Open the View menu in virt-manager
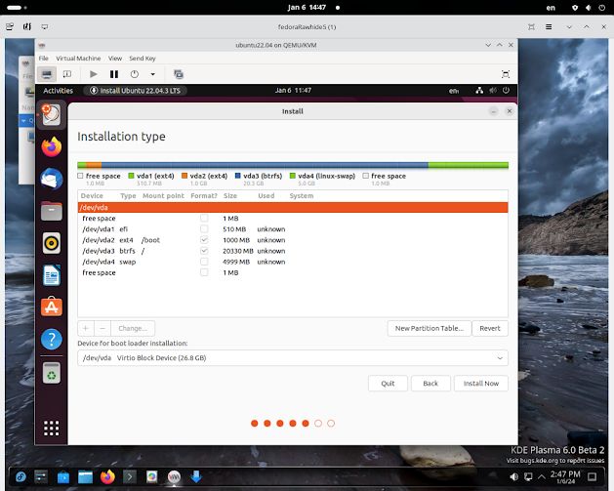The image size is (614, 491). click(x=115, y=59)
